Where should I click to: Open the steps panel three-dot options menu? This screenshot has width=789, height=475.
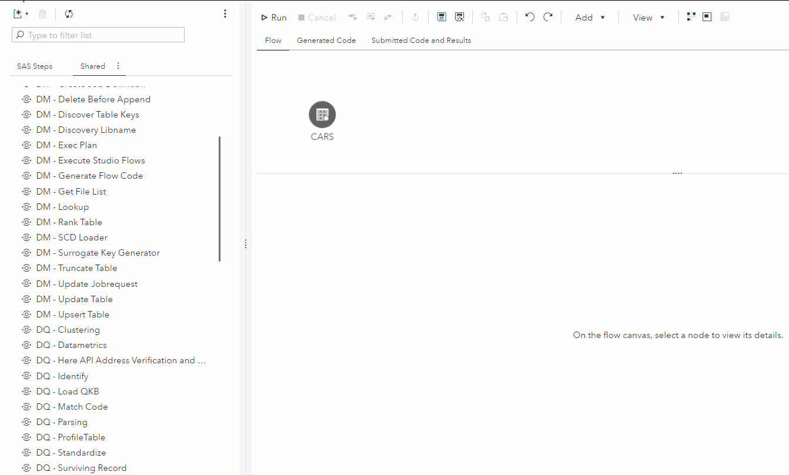pyautogui.click(x=225, y=14)
